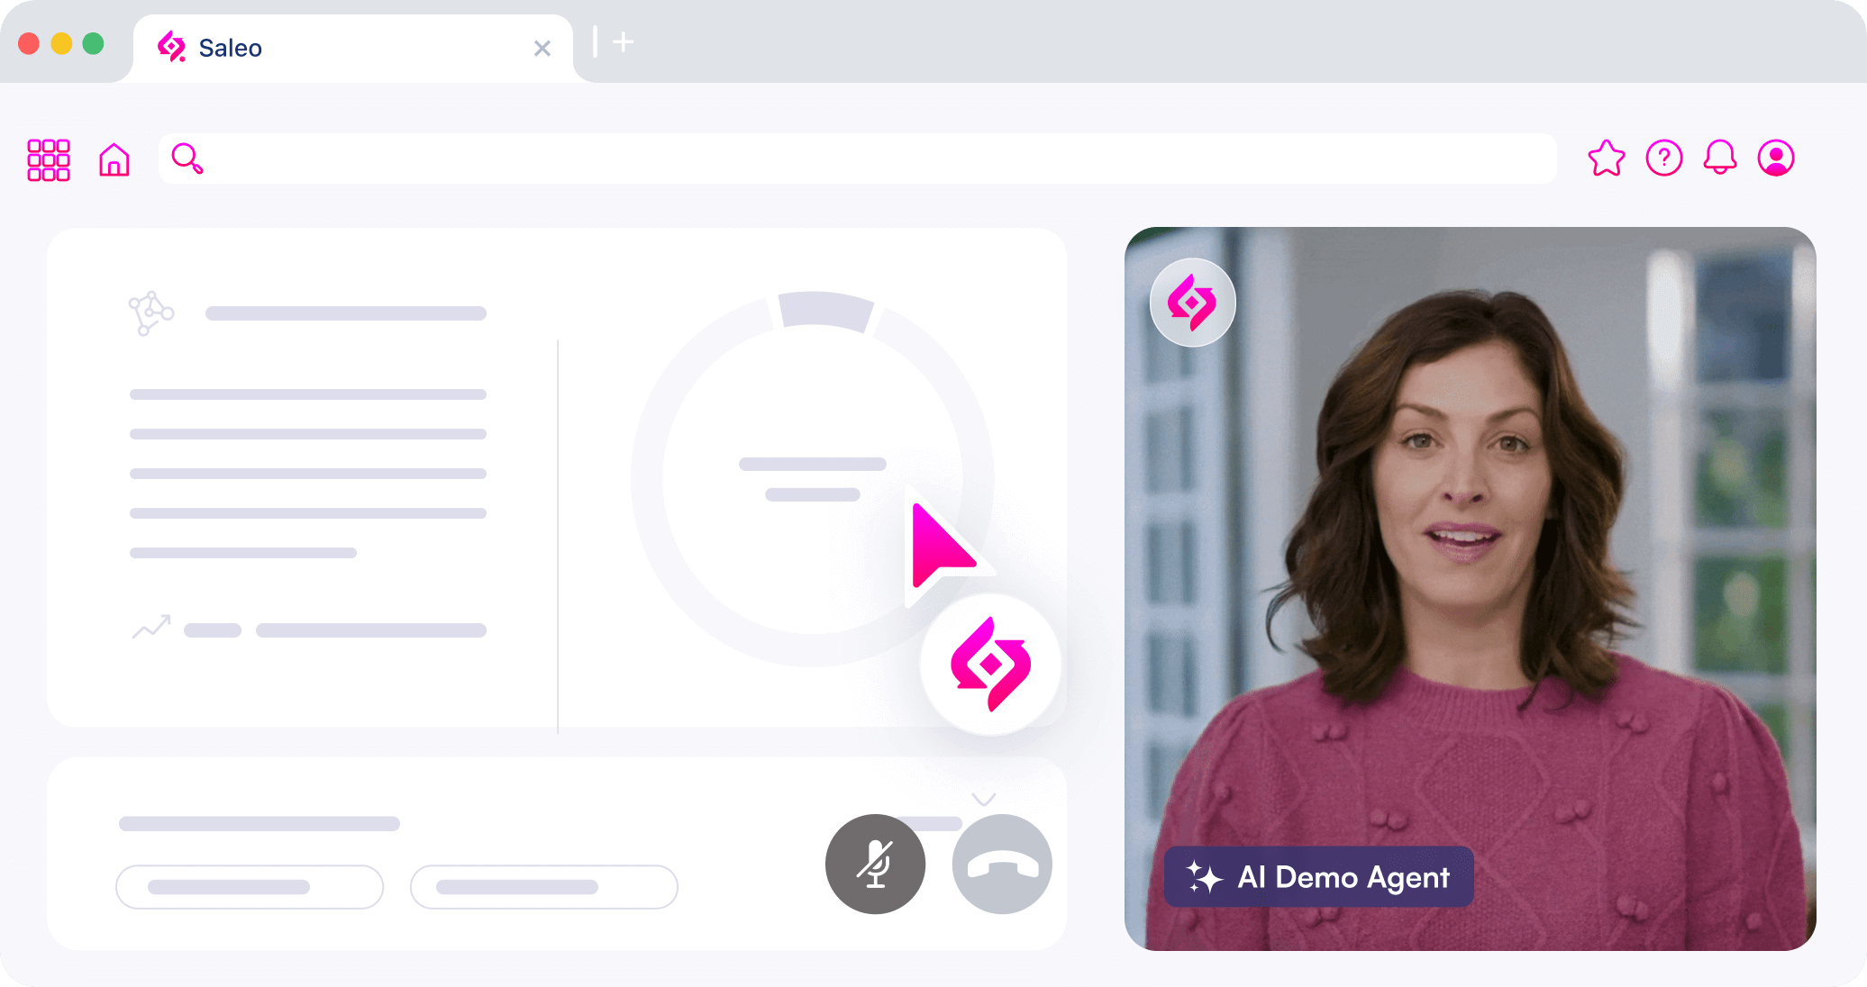1867x987 pixels.
Task: Open your user profile icon
Action: (1775, 158)
